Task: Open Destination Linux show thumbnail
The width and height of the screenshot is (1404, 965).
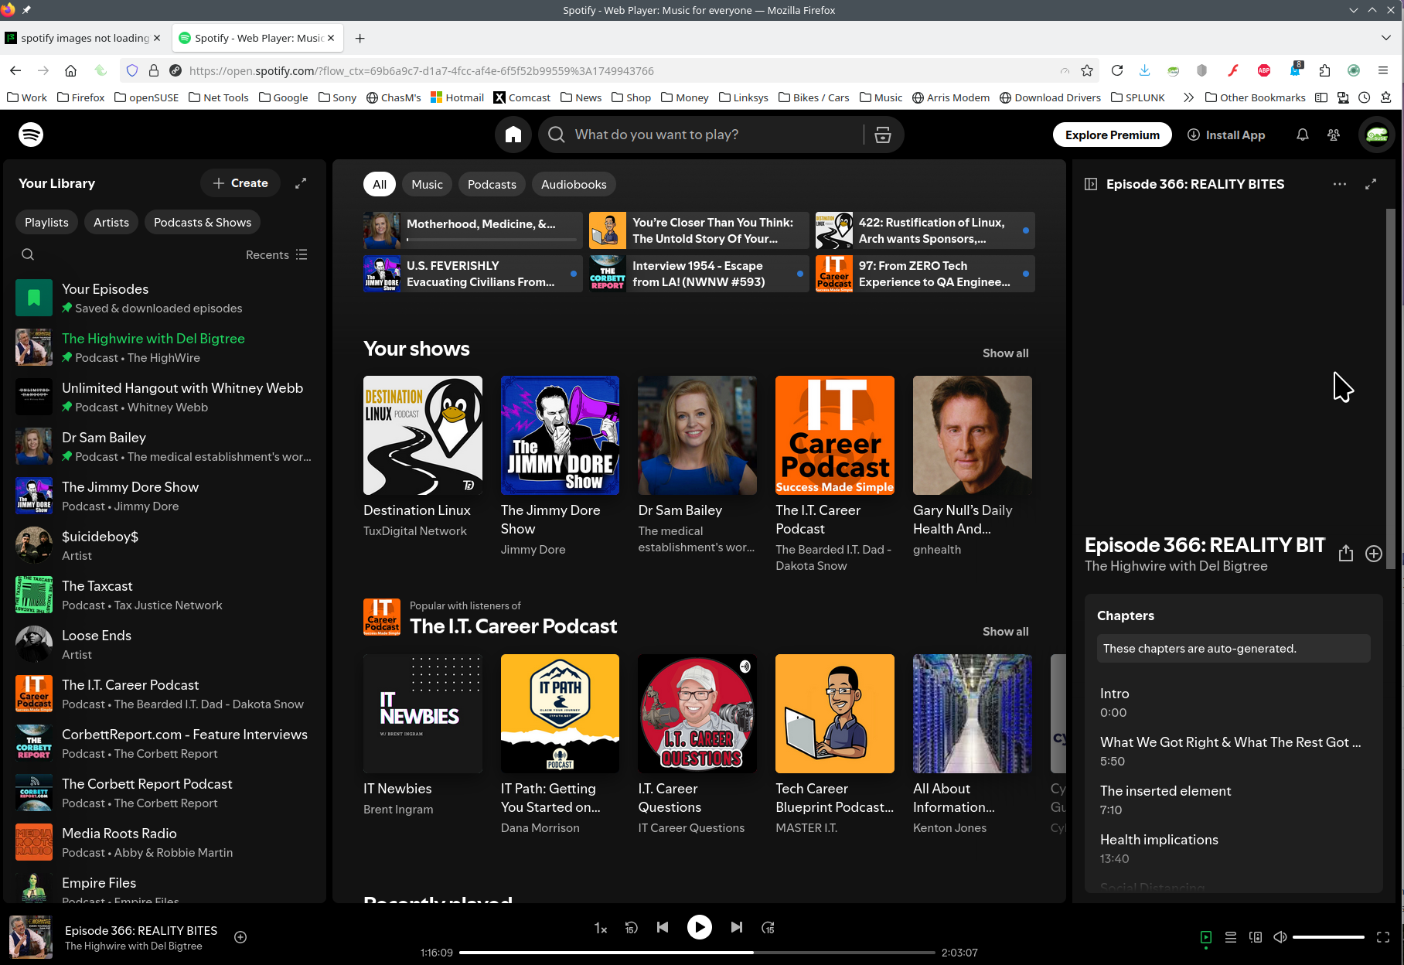Action: point(423,435)
